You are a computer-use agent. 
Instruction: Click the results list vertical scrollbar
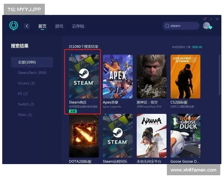click(x=220, y=75)
